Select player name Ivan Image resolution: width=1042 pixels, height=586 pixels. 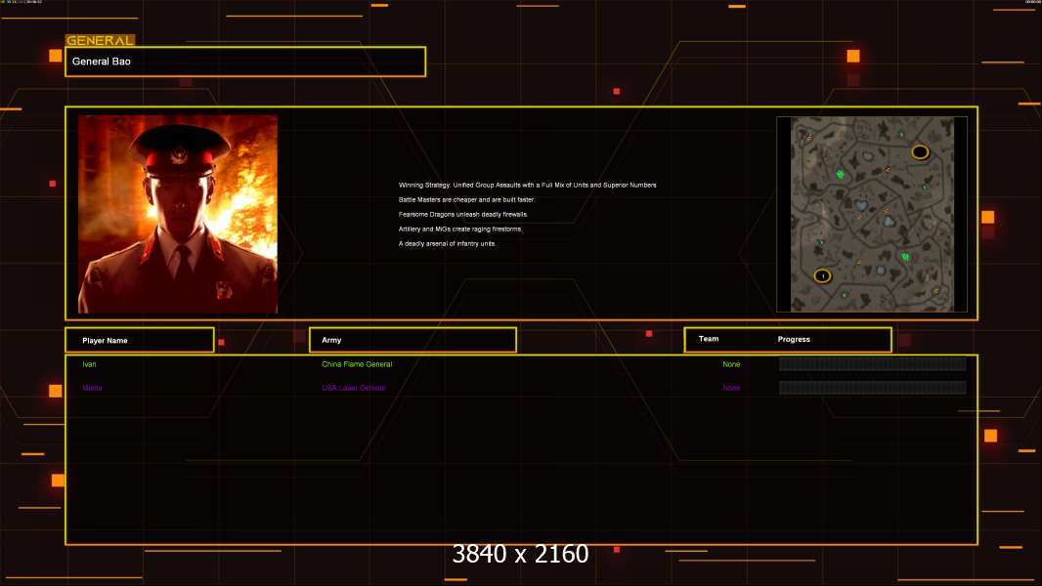89,364
